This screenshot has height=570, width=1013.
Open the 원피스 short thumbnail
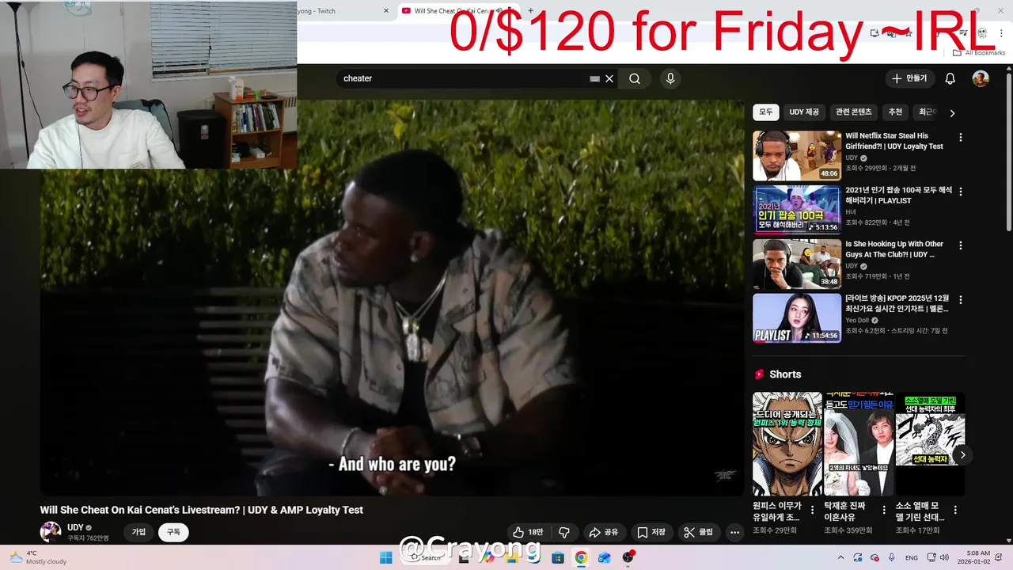pyautogui.click(x=787, y=444)
